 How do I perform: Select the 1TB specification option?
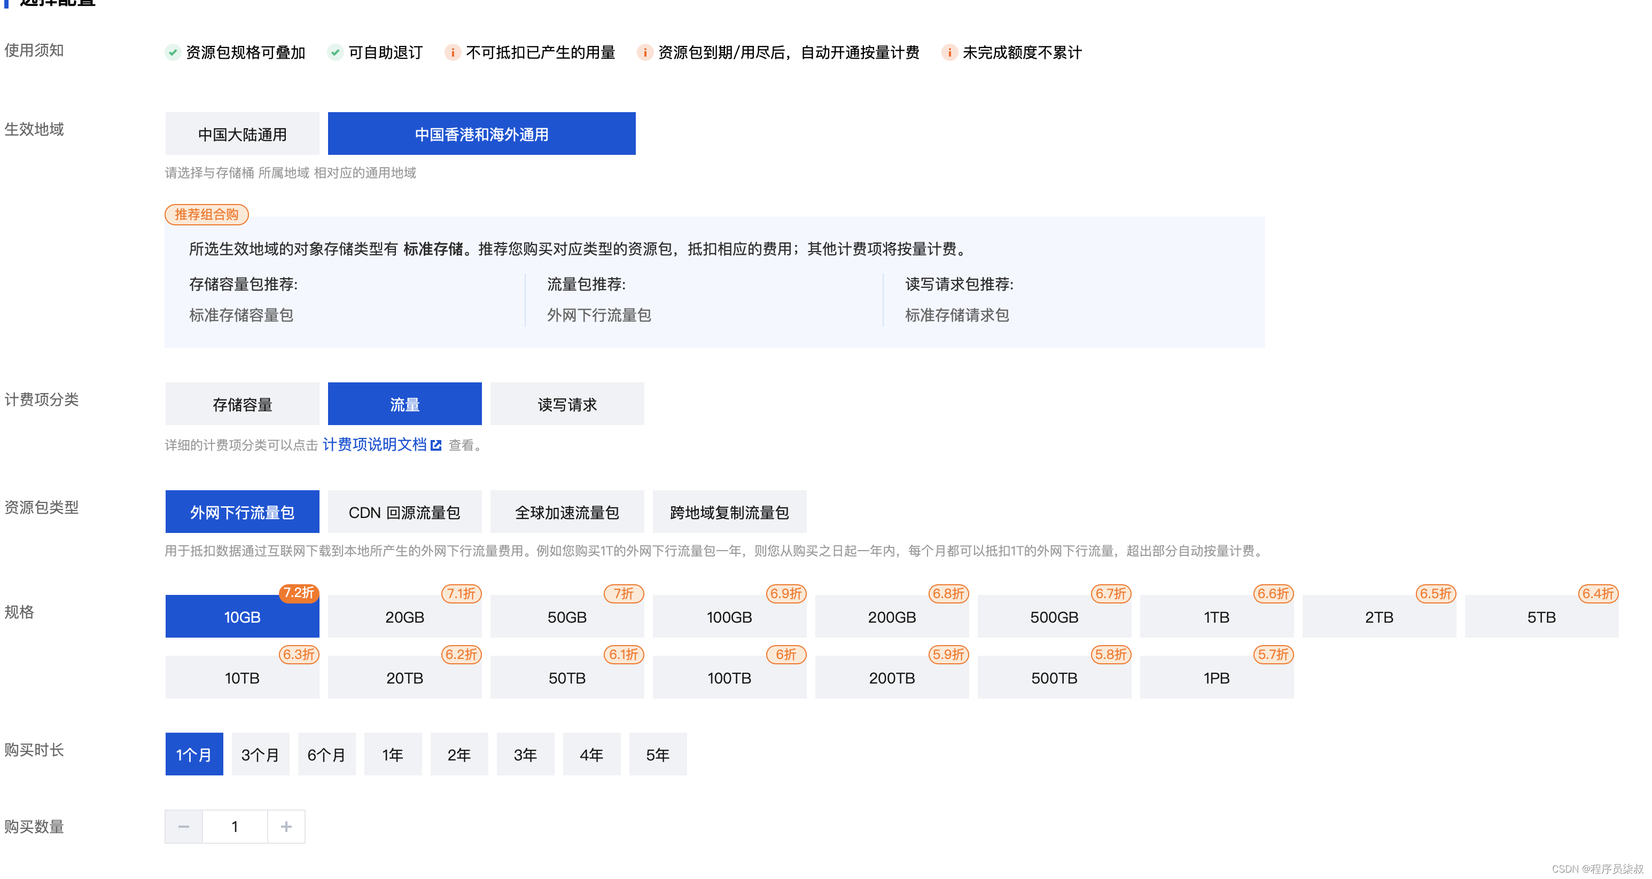(x=1216, y=617)
